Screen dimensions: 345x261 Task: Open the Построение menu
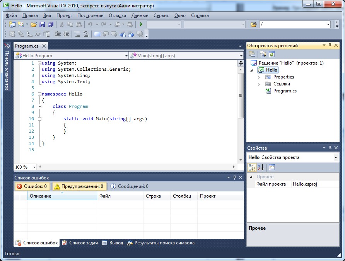click(91, 15)
